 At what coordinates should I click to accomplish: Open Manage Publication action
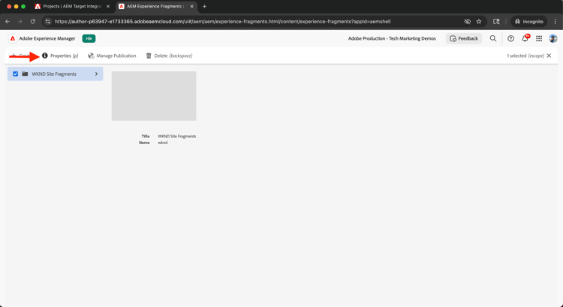(x=112, y=56)
